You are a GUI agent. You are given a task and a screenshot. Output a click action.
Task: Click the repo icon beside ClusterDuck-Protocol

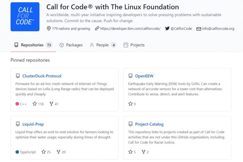tap(18, 76)
